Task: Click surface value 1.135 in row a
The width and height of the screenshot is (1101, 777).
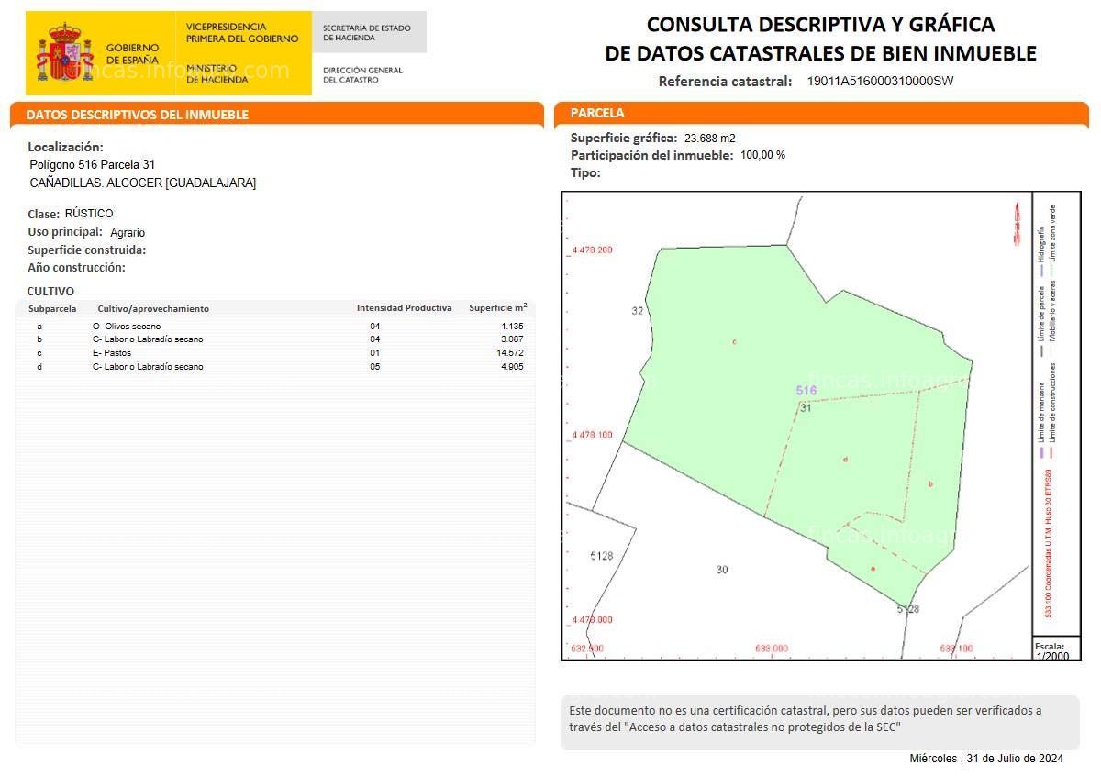Action: coord(512,327)
